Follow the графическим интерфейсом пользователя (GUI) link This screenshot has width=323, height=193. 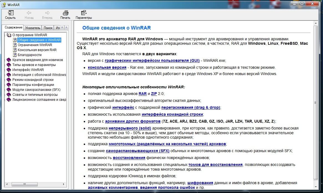(152, 60)
